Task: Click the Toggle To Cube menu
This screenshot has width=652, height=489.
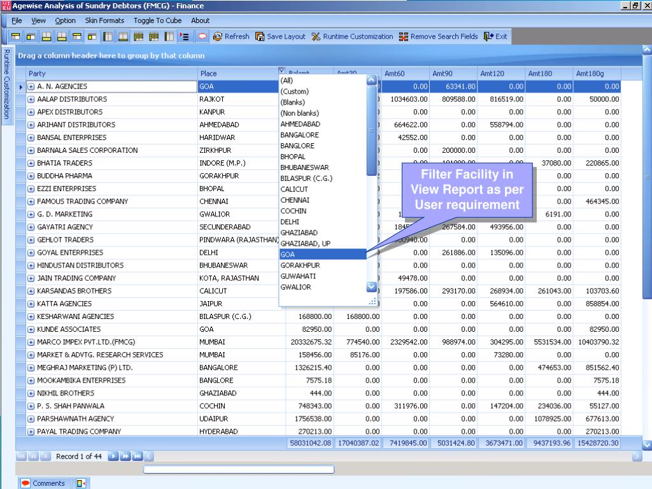Action: pos(157,20)
